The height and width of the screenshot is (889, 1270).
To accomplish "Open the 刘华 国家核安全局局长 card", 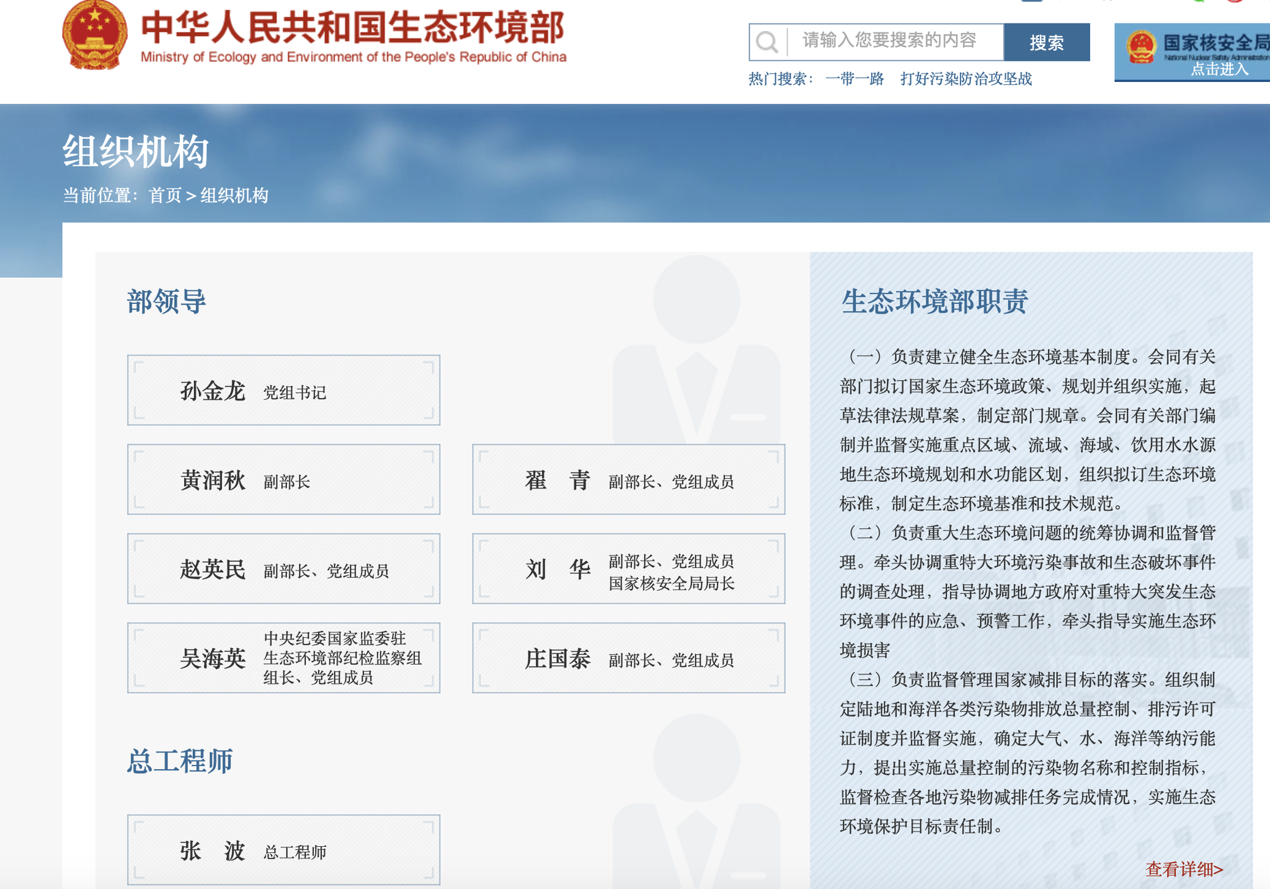I will coord(628,568).
